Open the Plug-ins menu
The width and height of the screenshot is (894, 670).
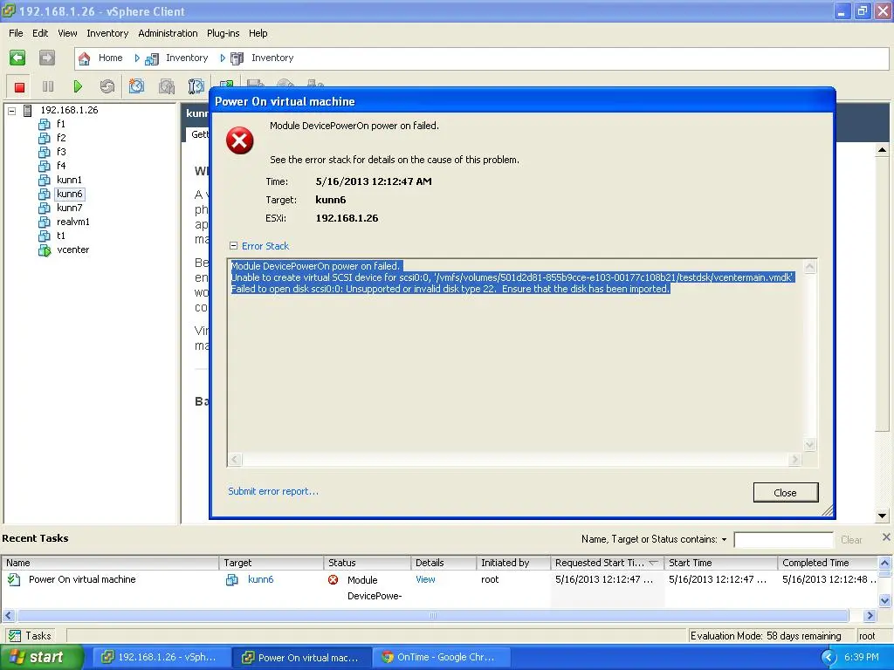coord(223,34)
